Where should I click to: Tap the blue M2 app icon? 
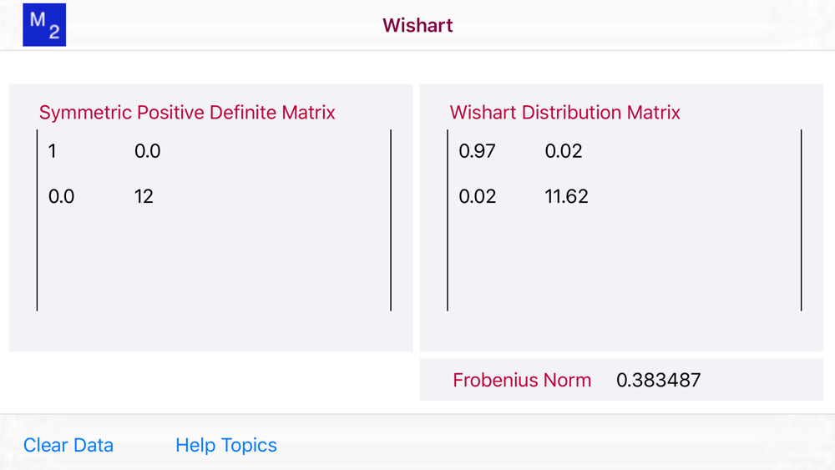click(44, 25)
